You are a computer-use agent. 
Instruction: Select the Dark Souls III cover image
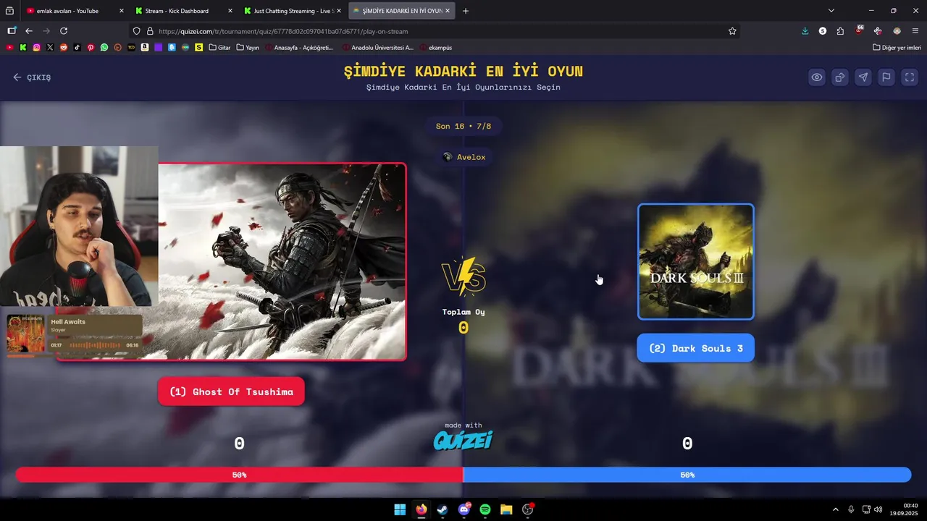(696, 261)
